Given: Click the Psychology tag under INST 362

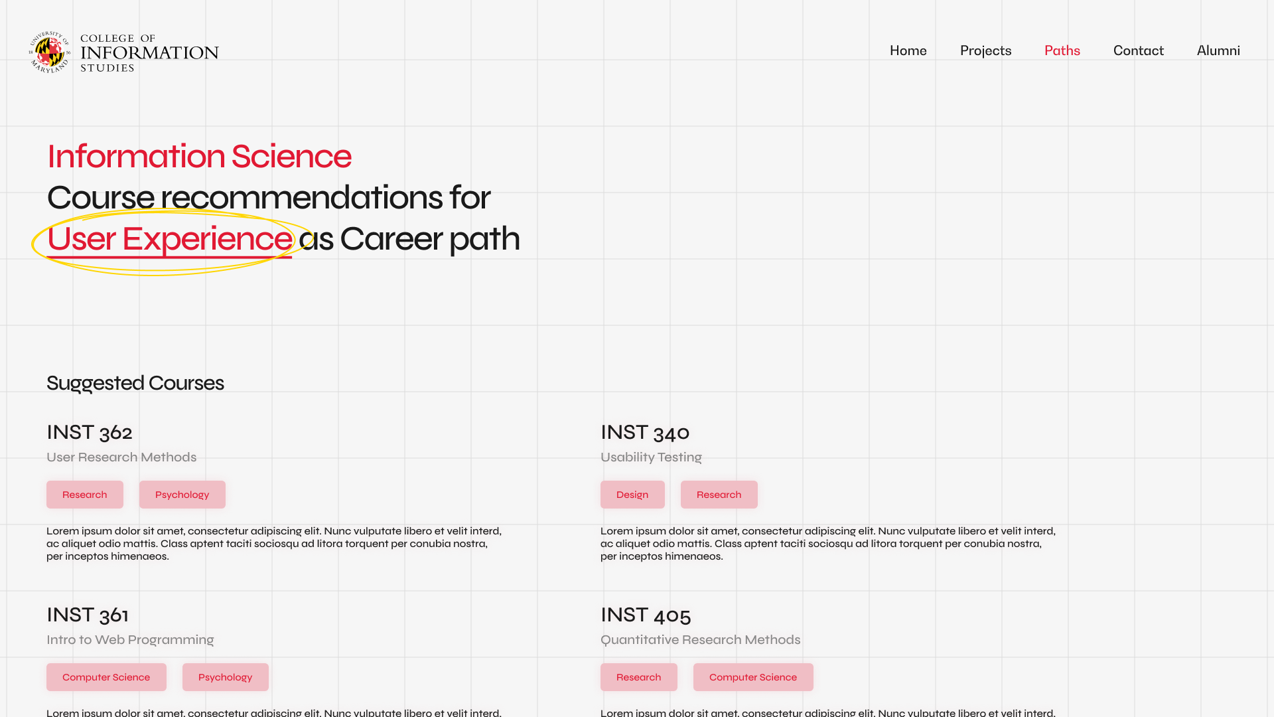Looking at the screenshot, I should (x=182, y=495).
